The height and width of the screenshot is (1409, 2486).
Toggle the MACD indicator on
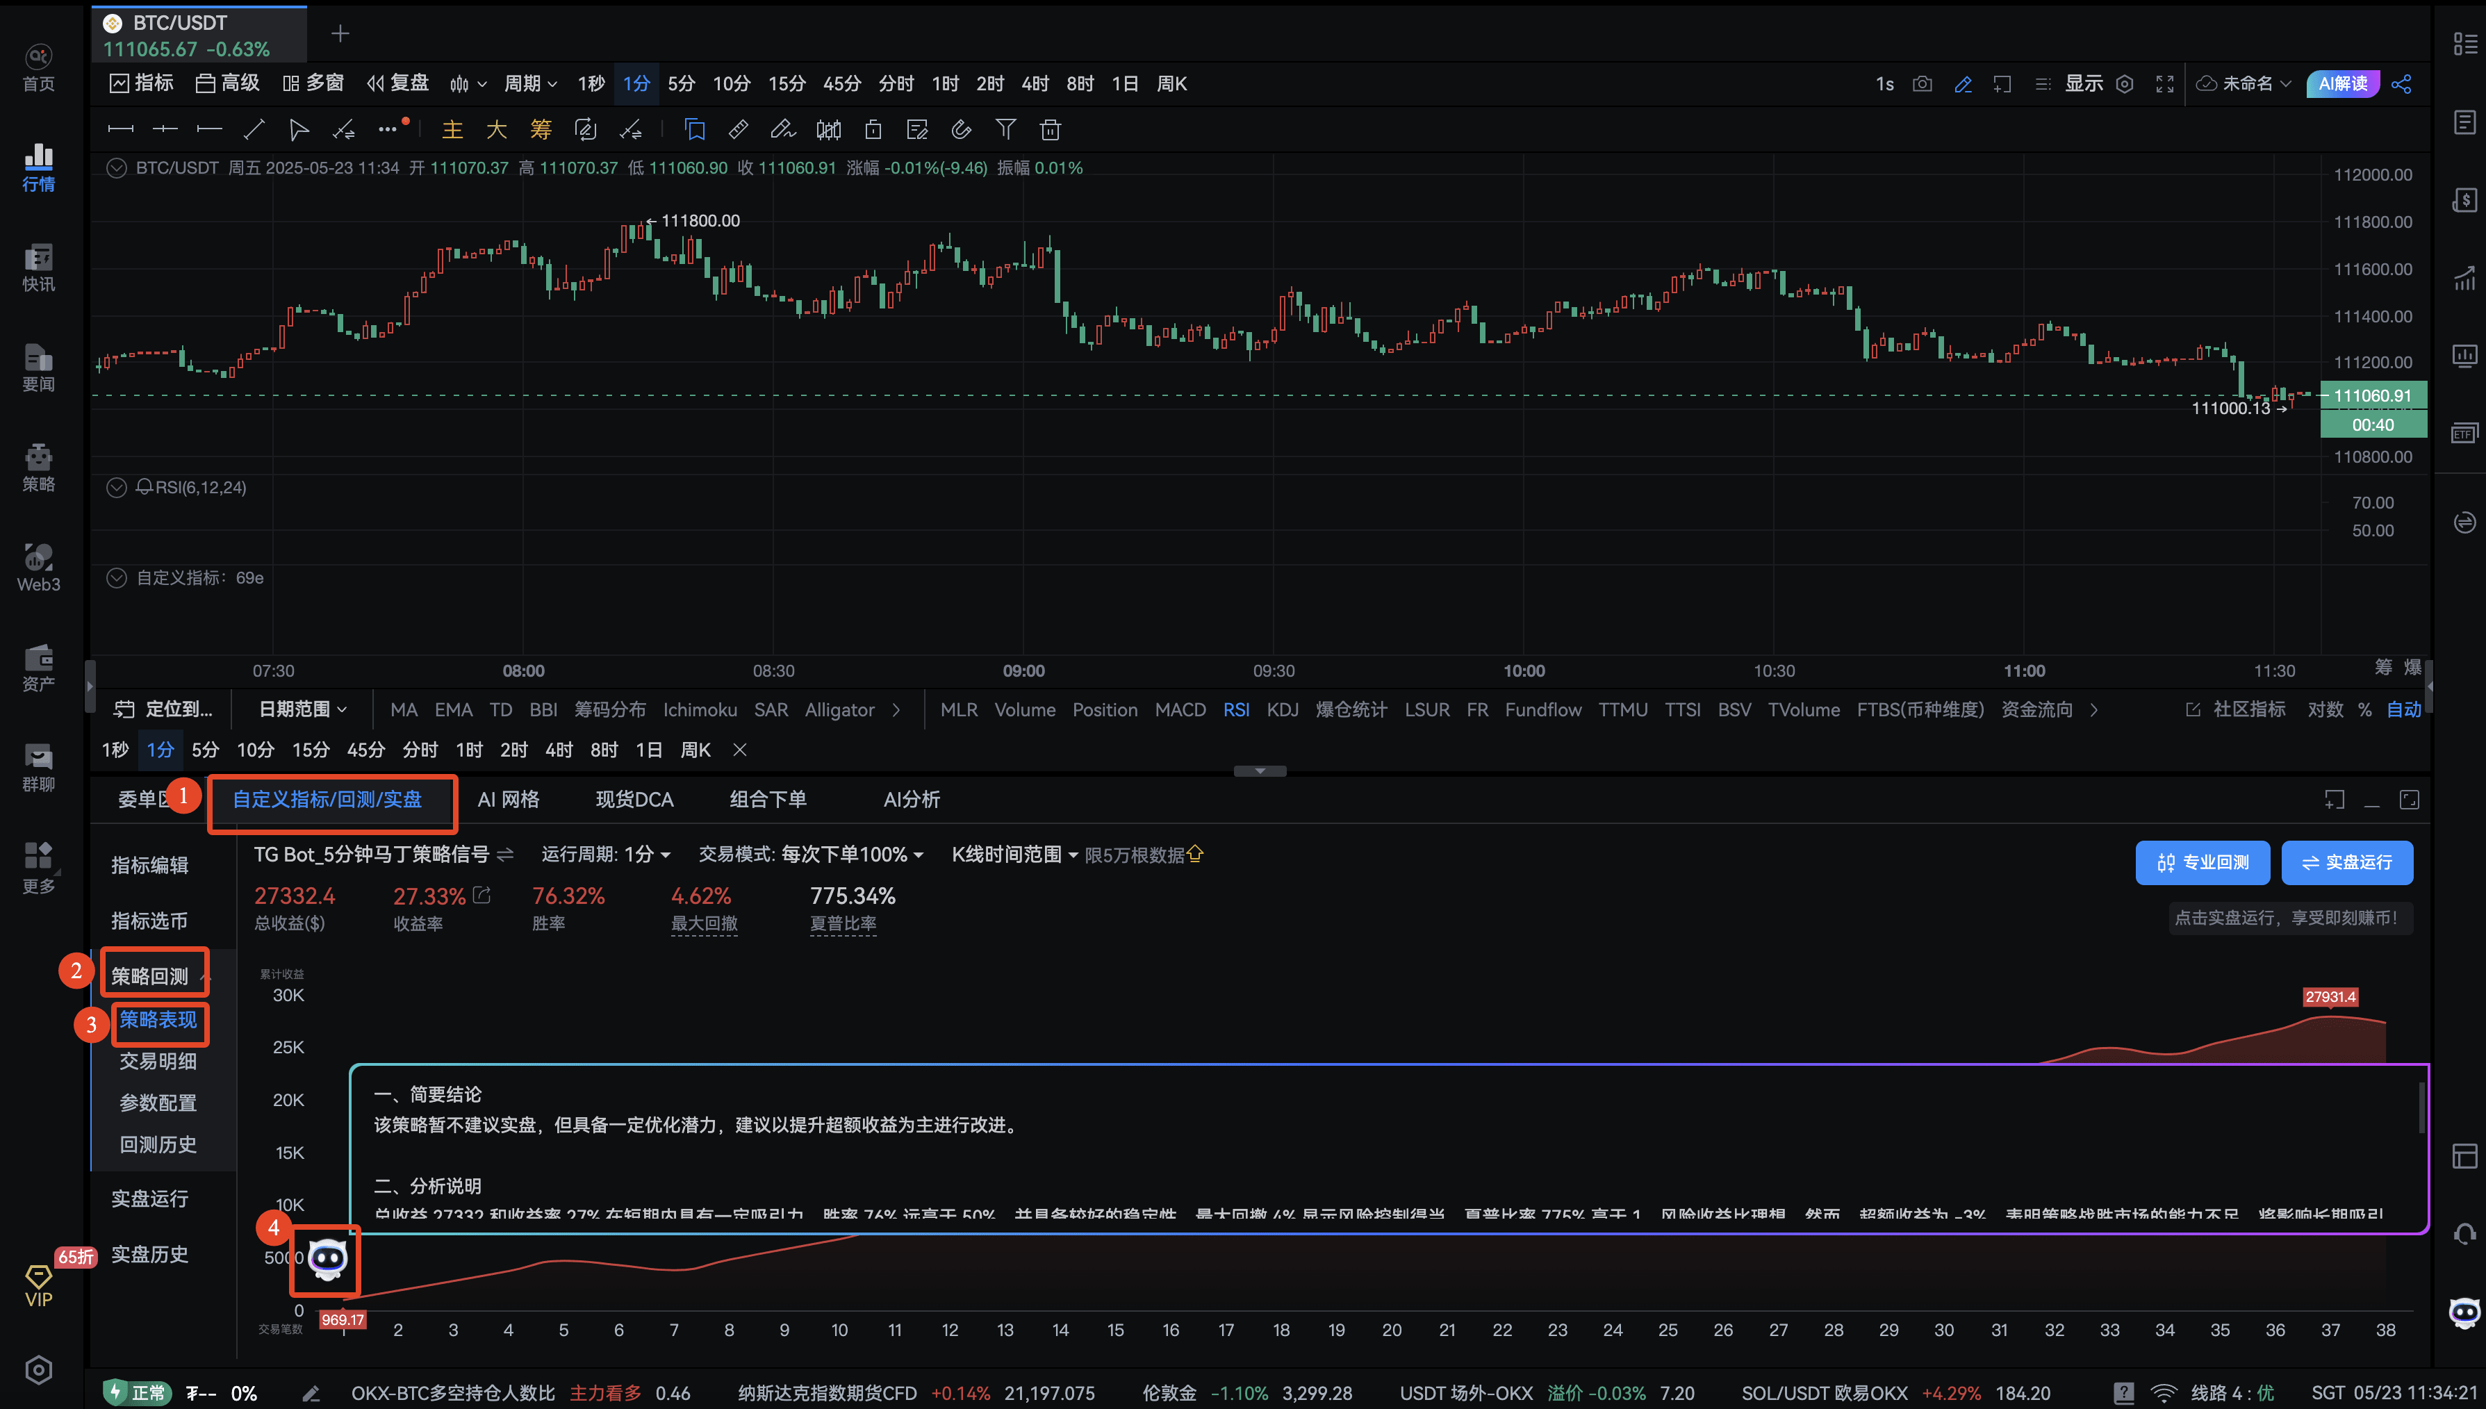click(x=1180, y=709)
